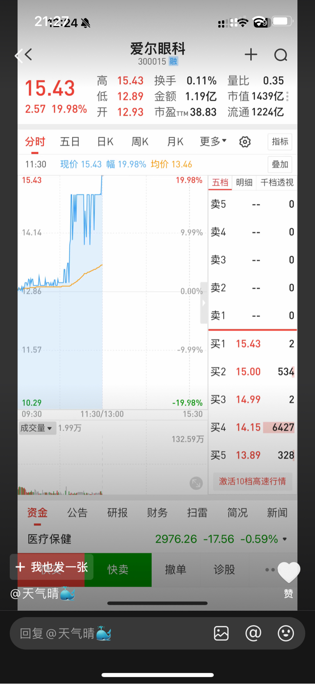Tap the 叠加 overlay button
The width and height of the screenshot is (315, 684).
pyautogui.click(x=280, y=165)
